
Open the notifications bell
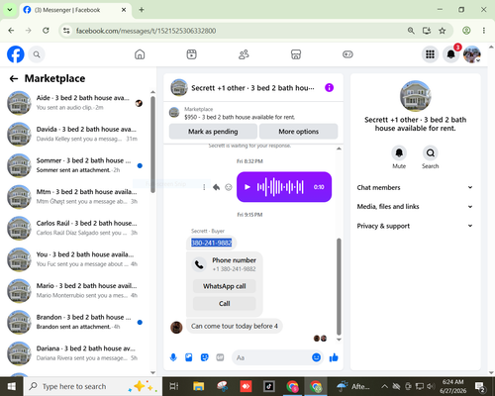pos(450,54)
